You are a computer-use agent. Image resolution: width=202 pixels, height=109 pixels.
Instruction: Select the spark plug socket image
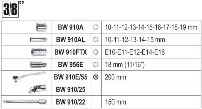point(38,64)
